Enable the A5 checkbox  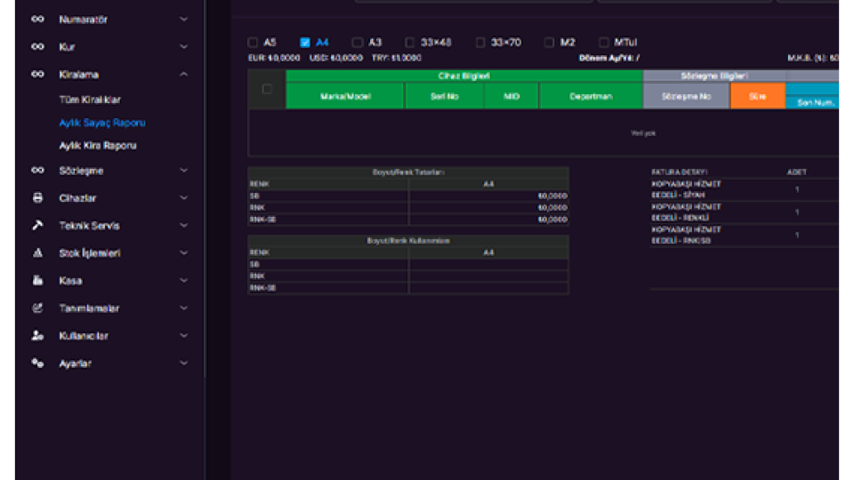pyautogui.click(x=253, y=42)
